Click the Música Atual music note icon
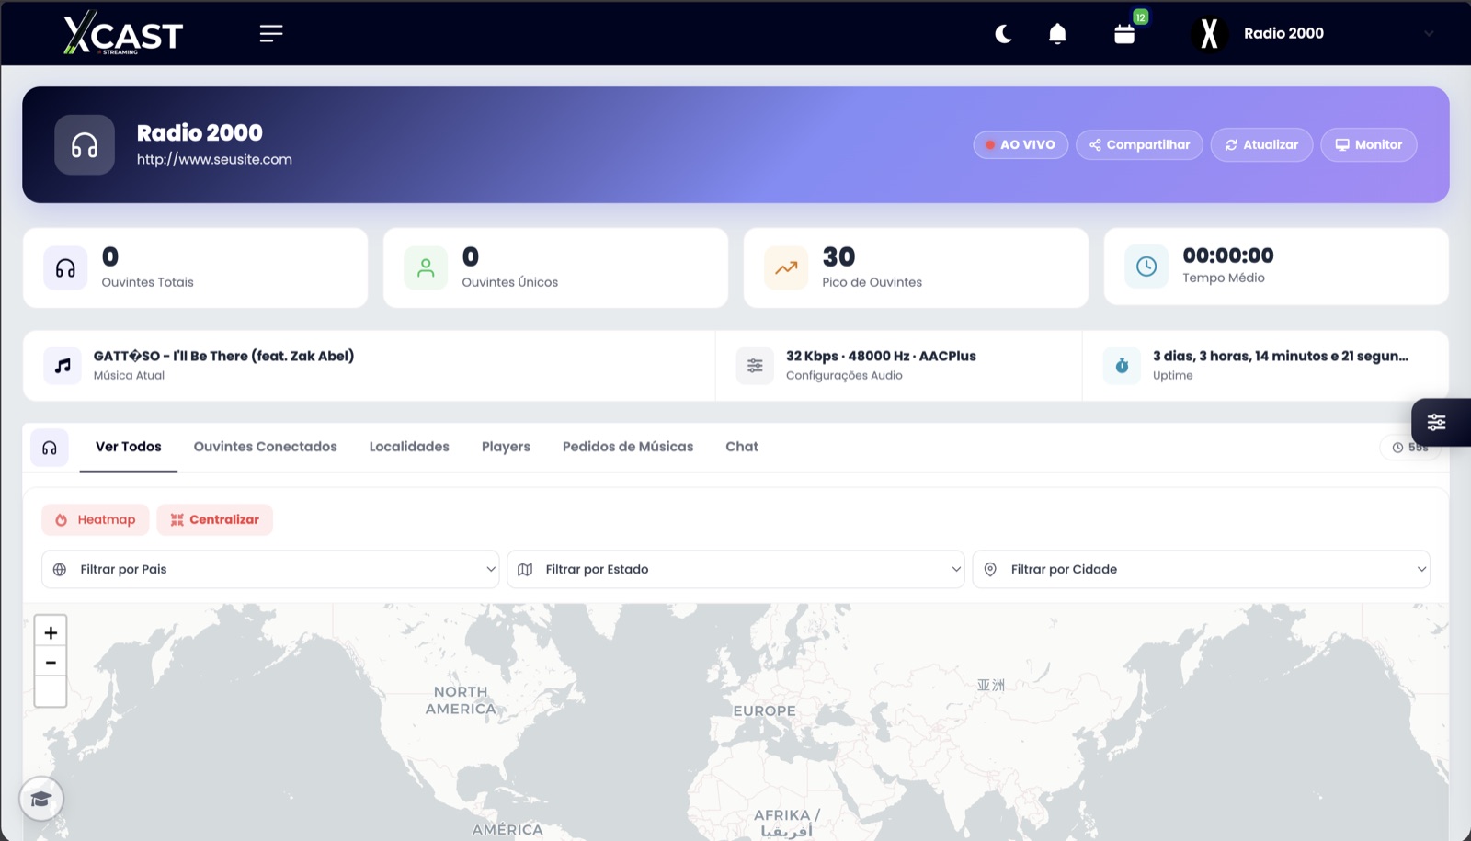The width and height of the screenshot is (1471, 841). click(63, 365)
